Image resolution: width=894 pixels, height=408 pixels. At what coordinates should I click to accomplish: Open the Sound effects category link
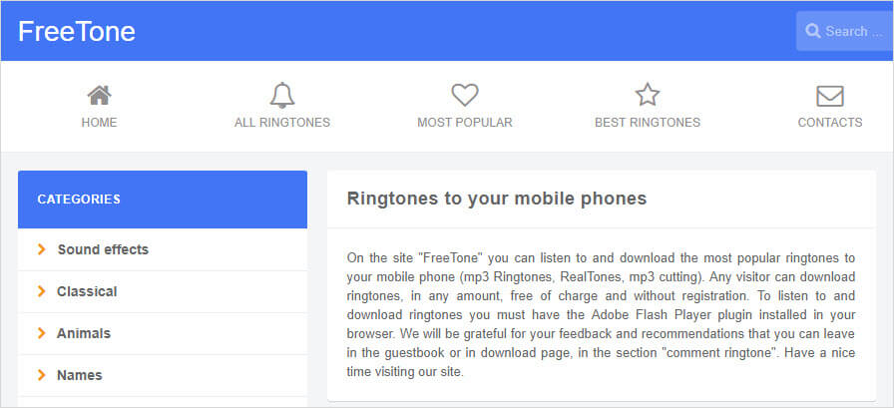pos(103,249)
